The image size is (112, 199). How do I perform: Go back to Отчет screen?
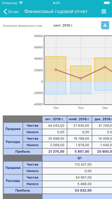pos(11,12)
